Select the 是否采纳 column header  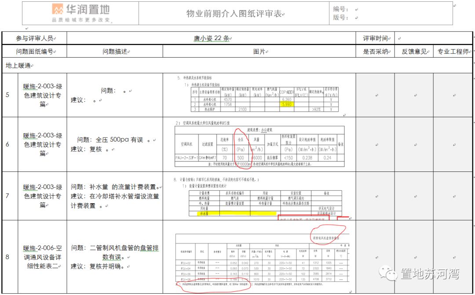point(375,51)
